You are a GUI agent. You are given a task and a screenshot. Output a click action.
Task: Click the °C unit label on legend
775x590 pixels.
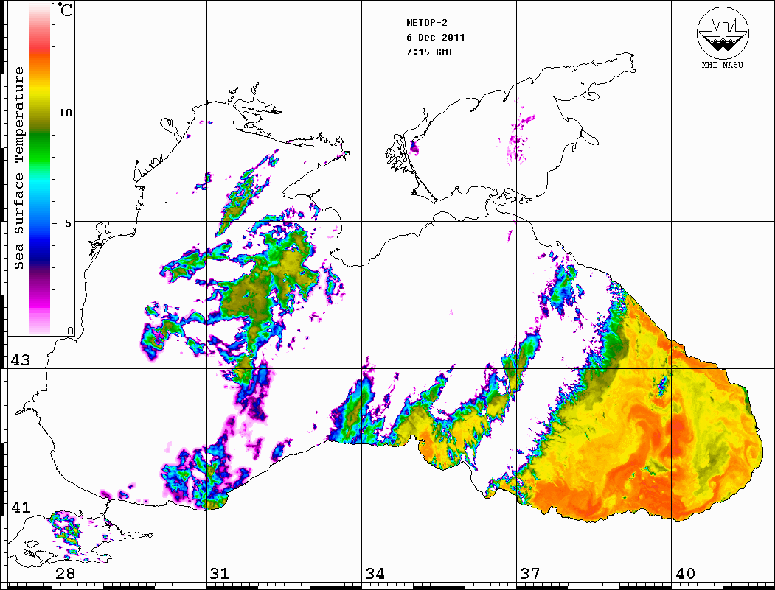coord(65,10)
